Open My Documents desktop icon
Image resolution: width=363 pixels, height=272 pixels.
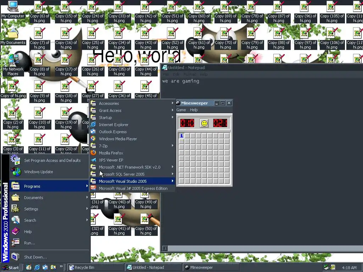13,36
